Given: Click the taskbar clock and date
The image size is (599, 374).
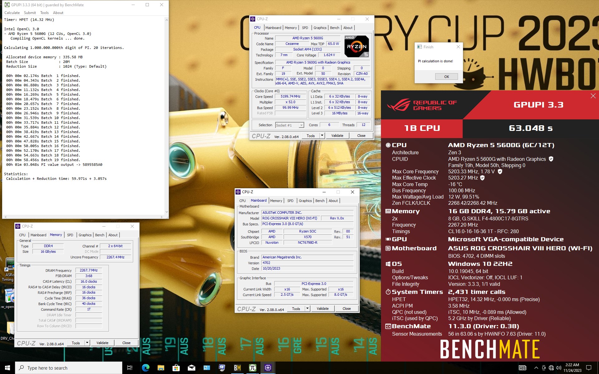Looking at the screenshot, I should (x=572, y=368).
